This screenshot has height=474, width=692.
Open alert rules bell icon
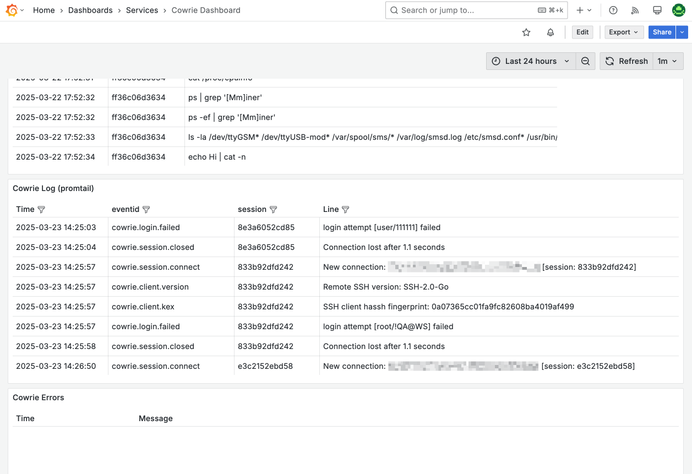point(551,32)
